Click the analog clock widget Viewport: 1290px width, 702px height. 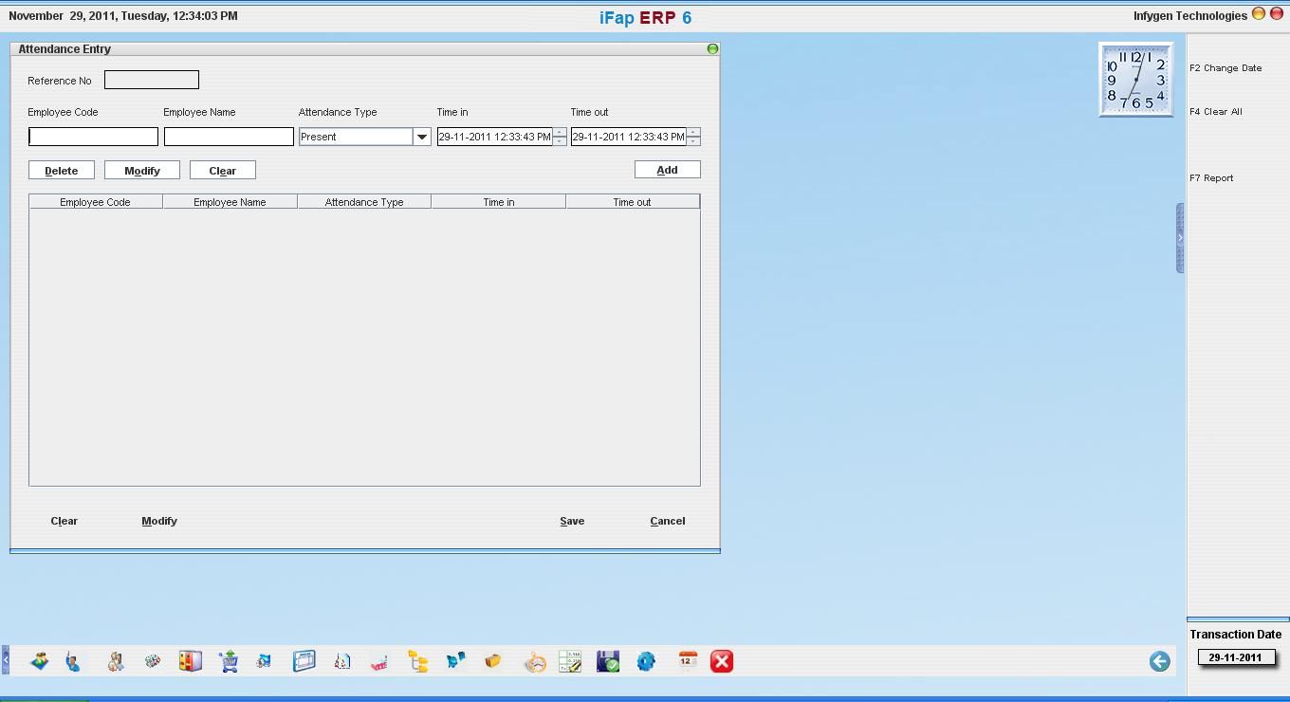click(1135, 80)
